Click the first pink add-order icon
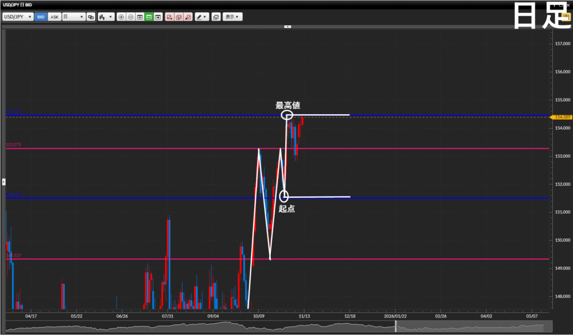Image resolution: width=573 pixels, height=335 pixels. click(x=170, y=17)
